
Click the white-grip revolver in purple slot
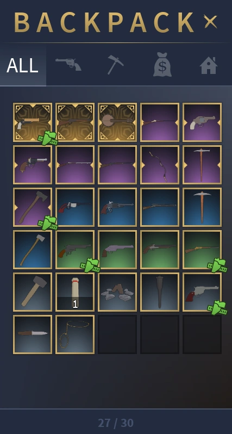pos(202,122)
